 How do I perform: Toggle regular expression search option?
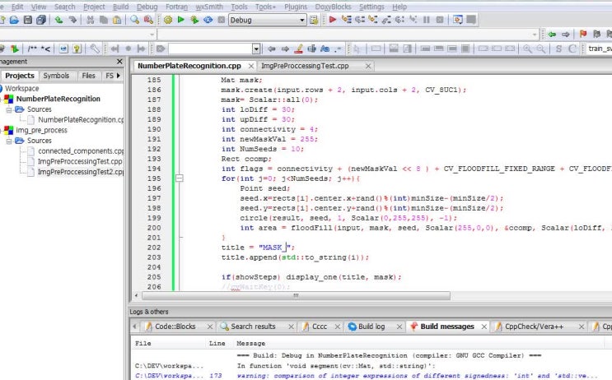click(338, 49)
